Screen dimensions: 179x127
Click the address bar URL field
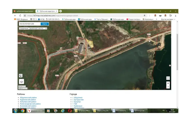click(84, 16)
